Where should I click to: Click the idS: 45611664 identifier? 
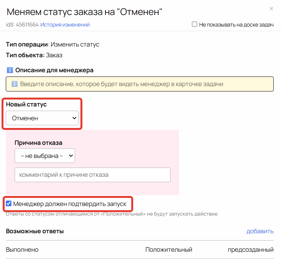tap(22, 25)
